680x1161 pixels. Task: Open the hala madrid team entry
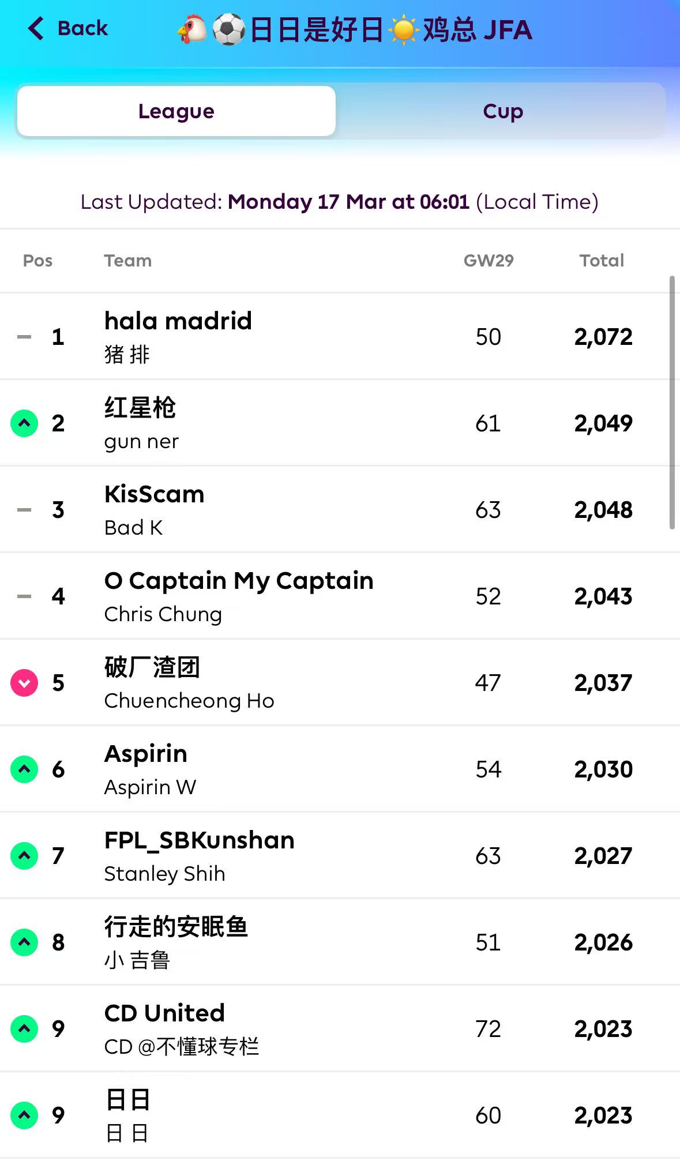pos(178,321)
